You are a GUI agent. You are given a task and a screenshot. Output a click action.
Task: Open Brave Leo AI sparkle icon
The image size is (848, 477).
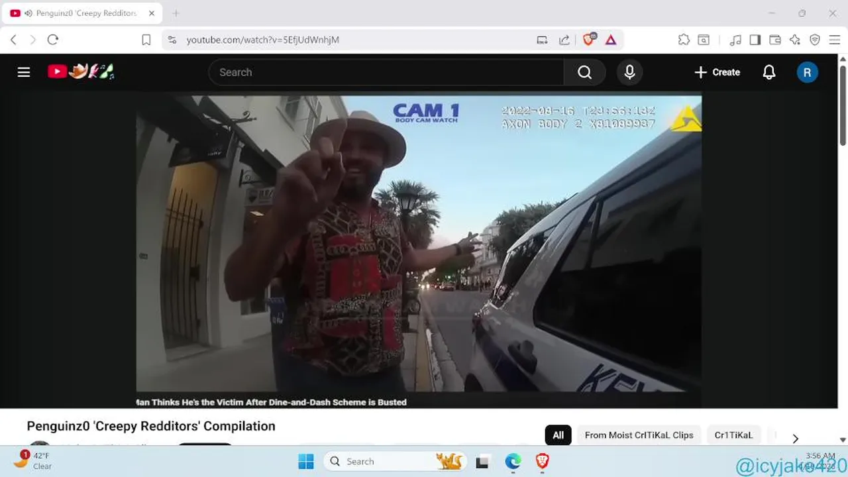795,40
